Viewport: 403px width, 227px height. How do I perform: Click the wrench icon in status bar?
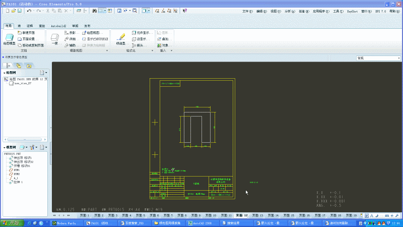tap(397, 216)
